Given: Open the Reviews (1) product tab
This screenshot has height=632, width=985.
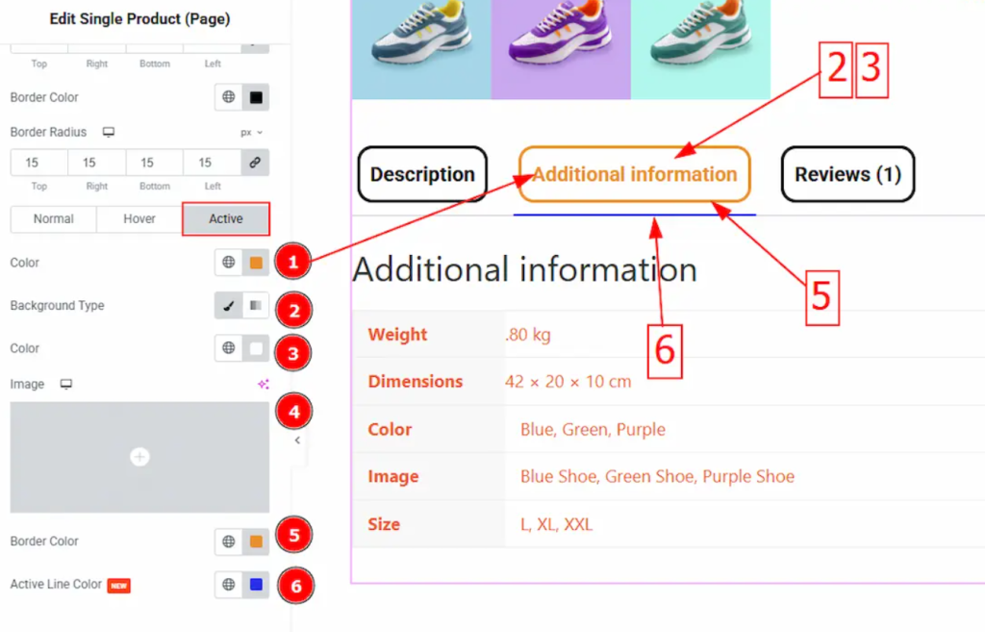Looking at the screenshot, I should [846, 174].
